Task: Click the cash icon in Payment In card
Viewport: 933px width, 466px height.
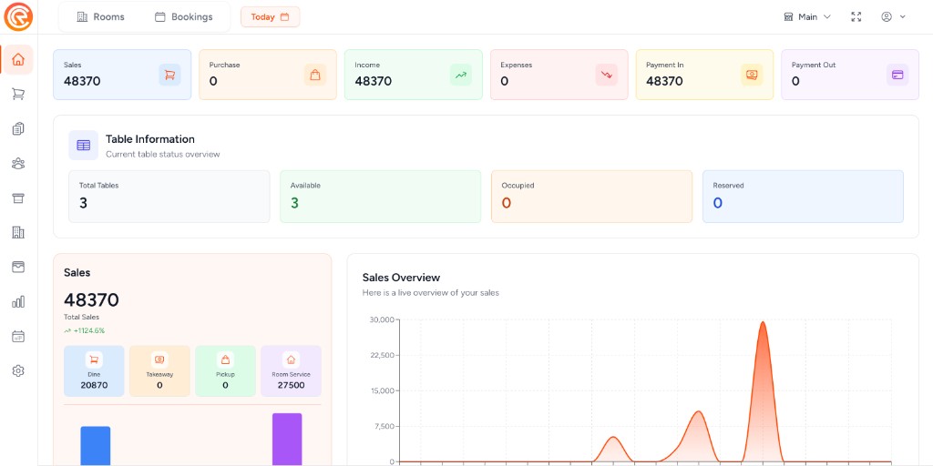Action: (752, 75)
